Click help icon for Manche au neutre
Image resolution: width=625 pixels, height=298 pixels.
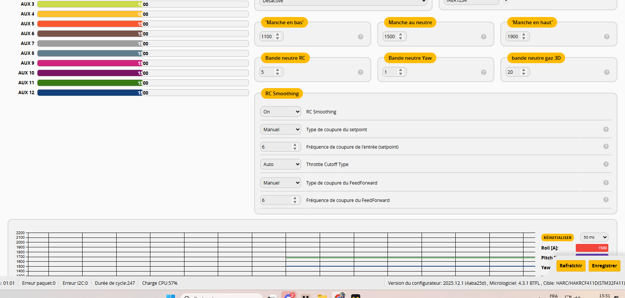483,37
